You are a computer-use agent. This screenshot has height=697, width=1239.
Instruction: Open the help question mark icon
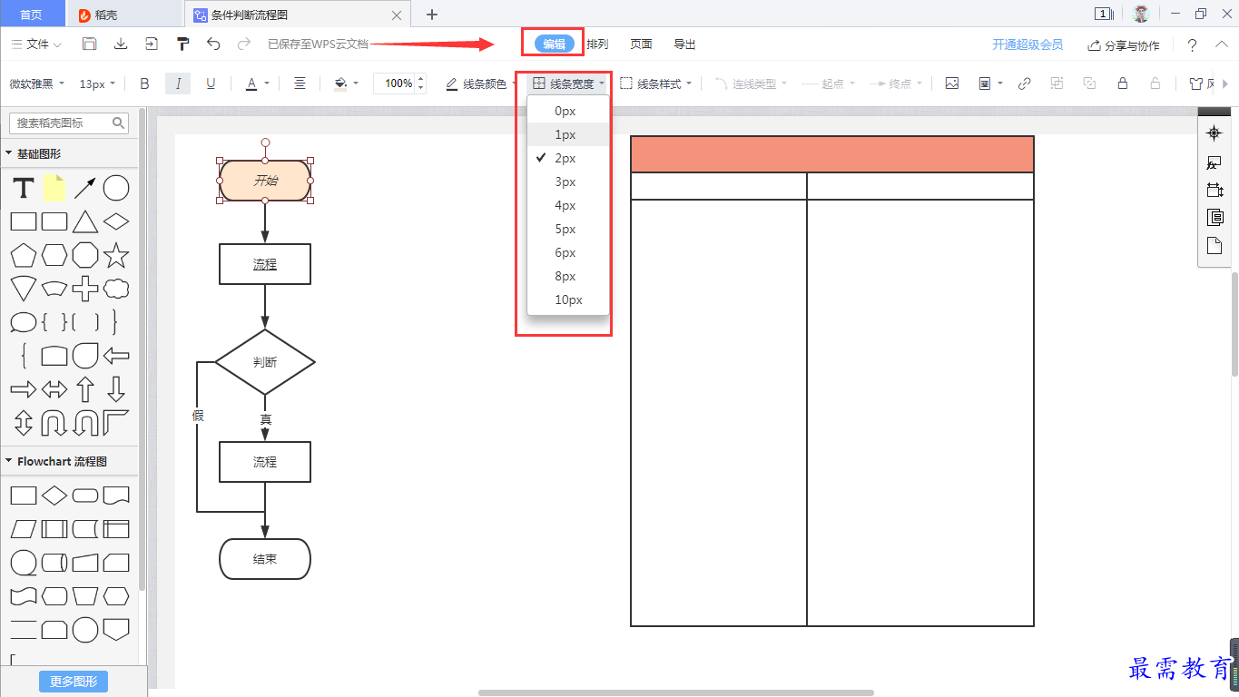[x=1192, y=44]
